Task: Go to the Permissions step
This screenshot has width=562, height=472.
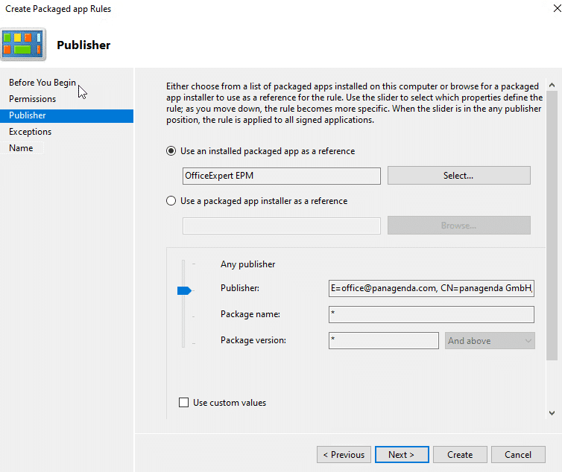Action: click(32, 99)
